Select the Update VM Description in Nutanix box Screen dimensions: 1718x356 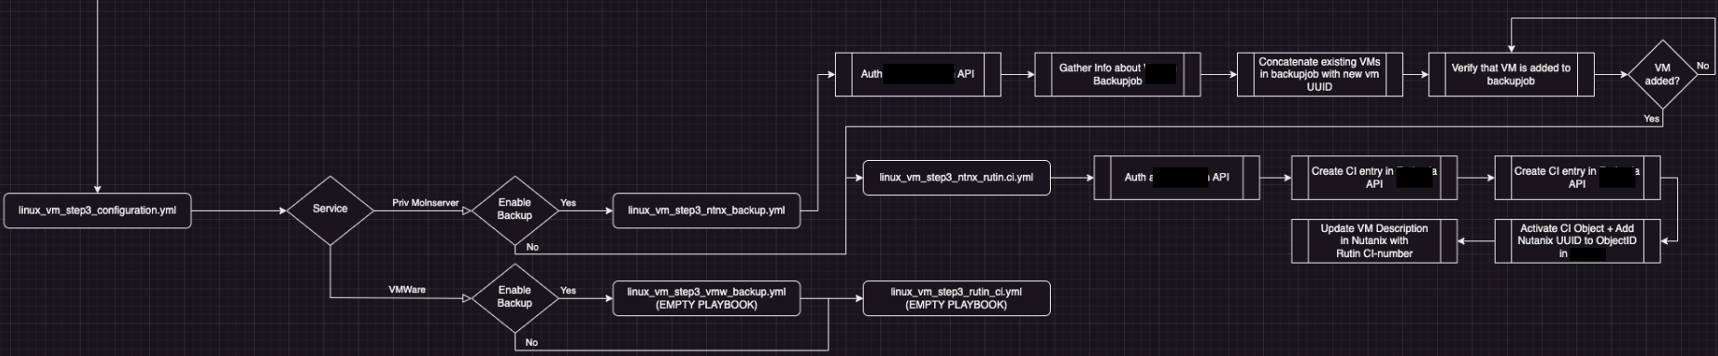(1374, 241)
